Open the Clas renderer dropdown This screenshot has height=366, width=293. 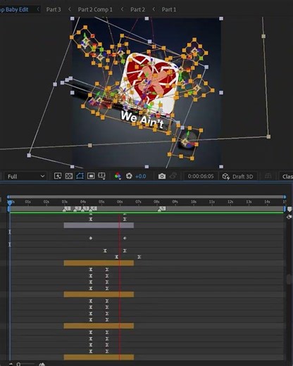coord(287,177)
